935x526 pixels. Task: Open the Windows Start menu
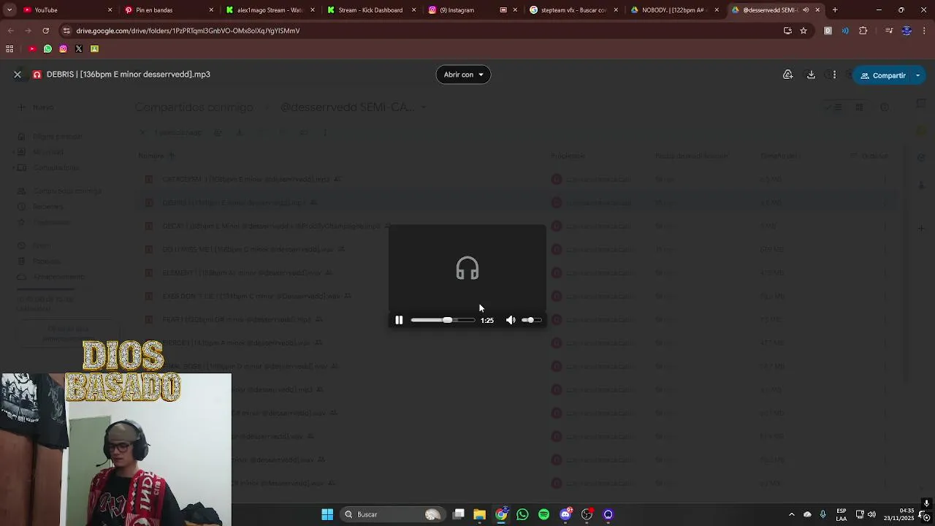[327, 514]
